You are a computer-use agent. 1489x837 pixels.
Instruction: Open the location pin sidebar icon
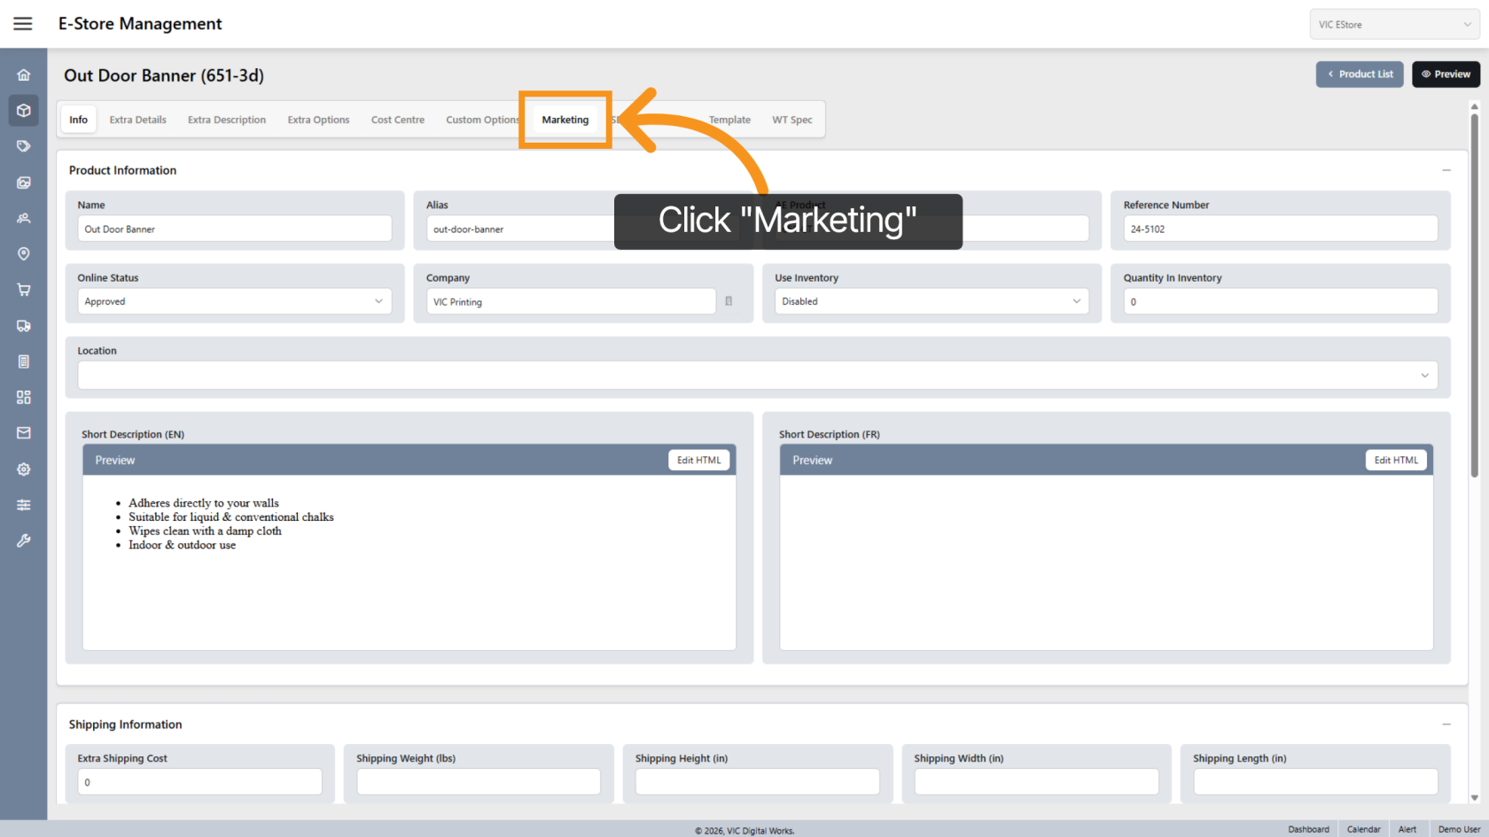(24, 254)
